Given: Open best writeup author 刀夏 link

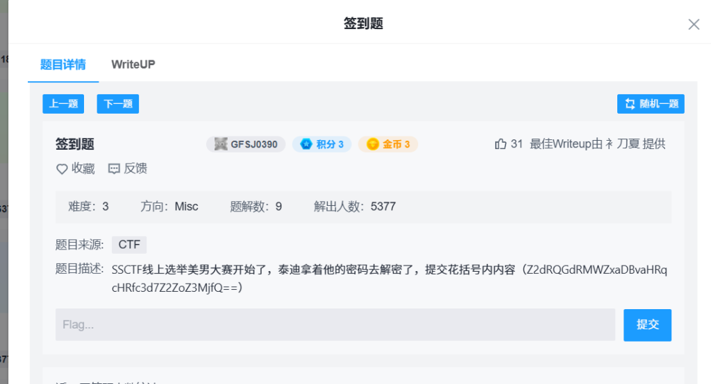Looking at the screenshot, I should [x=622, y=144].
